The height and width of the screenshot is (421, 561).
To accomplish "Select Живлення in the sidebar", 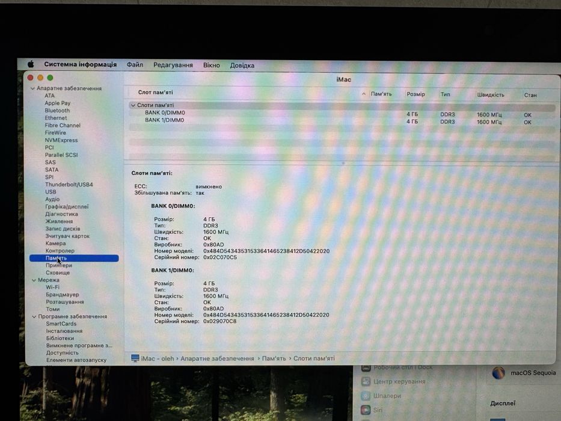I will tap(59, 221).
